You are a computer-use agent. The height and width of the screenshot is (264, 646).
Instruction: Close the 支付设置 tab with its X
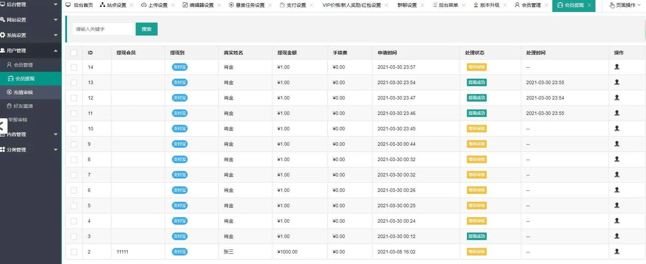pos(311,5)
